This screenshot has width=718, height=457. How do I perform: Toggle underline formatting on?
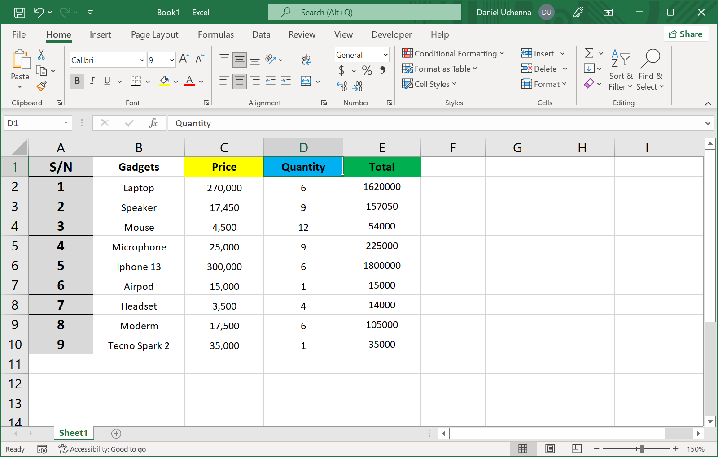coord(106,81)
